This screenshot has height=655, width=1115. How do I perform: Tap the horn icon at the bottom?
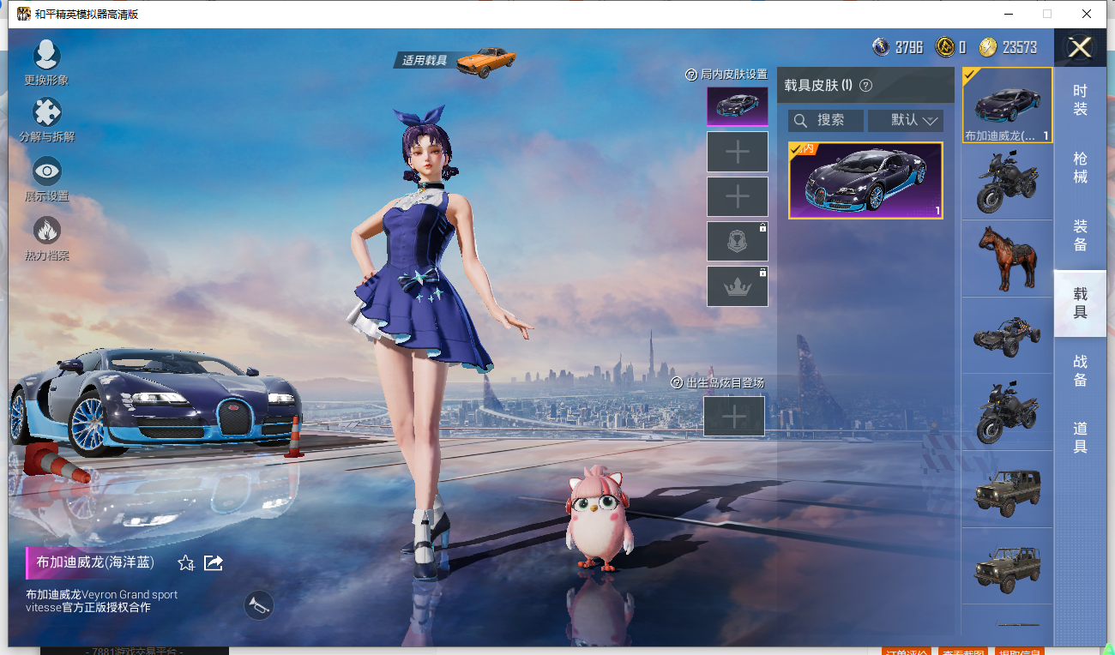click(x=259, y=605)
